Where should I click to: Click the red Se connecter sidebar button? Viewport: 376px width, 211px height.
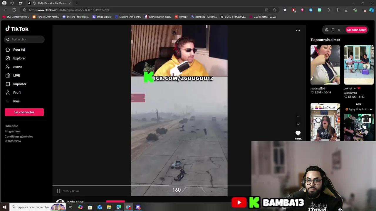tap(24, 112)
